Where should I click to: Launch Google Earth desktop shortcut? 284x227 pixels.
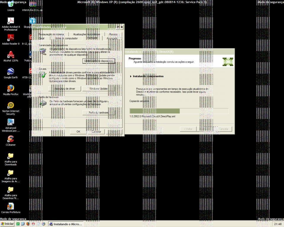coord(11,73)
